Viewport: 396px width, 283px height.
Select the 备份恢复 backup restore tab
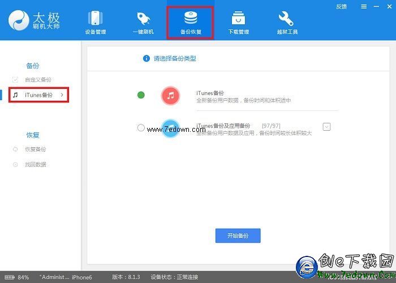pyautogui.click(x=191, y=23)
